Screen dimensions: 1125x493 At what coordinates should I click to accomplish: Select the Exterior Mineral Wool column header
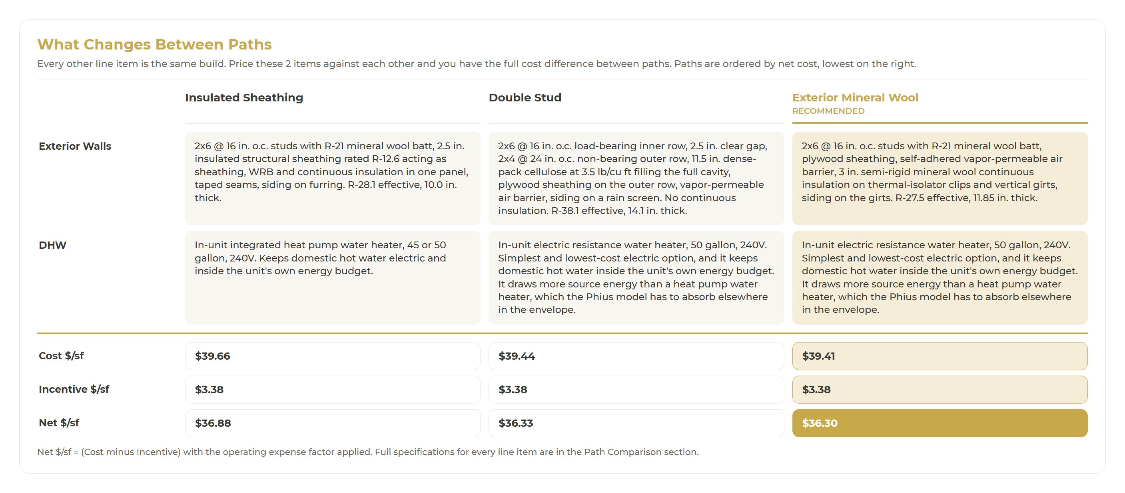[x=855, y=98]
